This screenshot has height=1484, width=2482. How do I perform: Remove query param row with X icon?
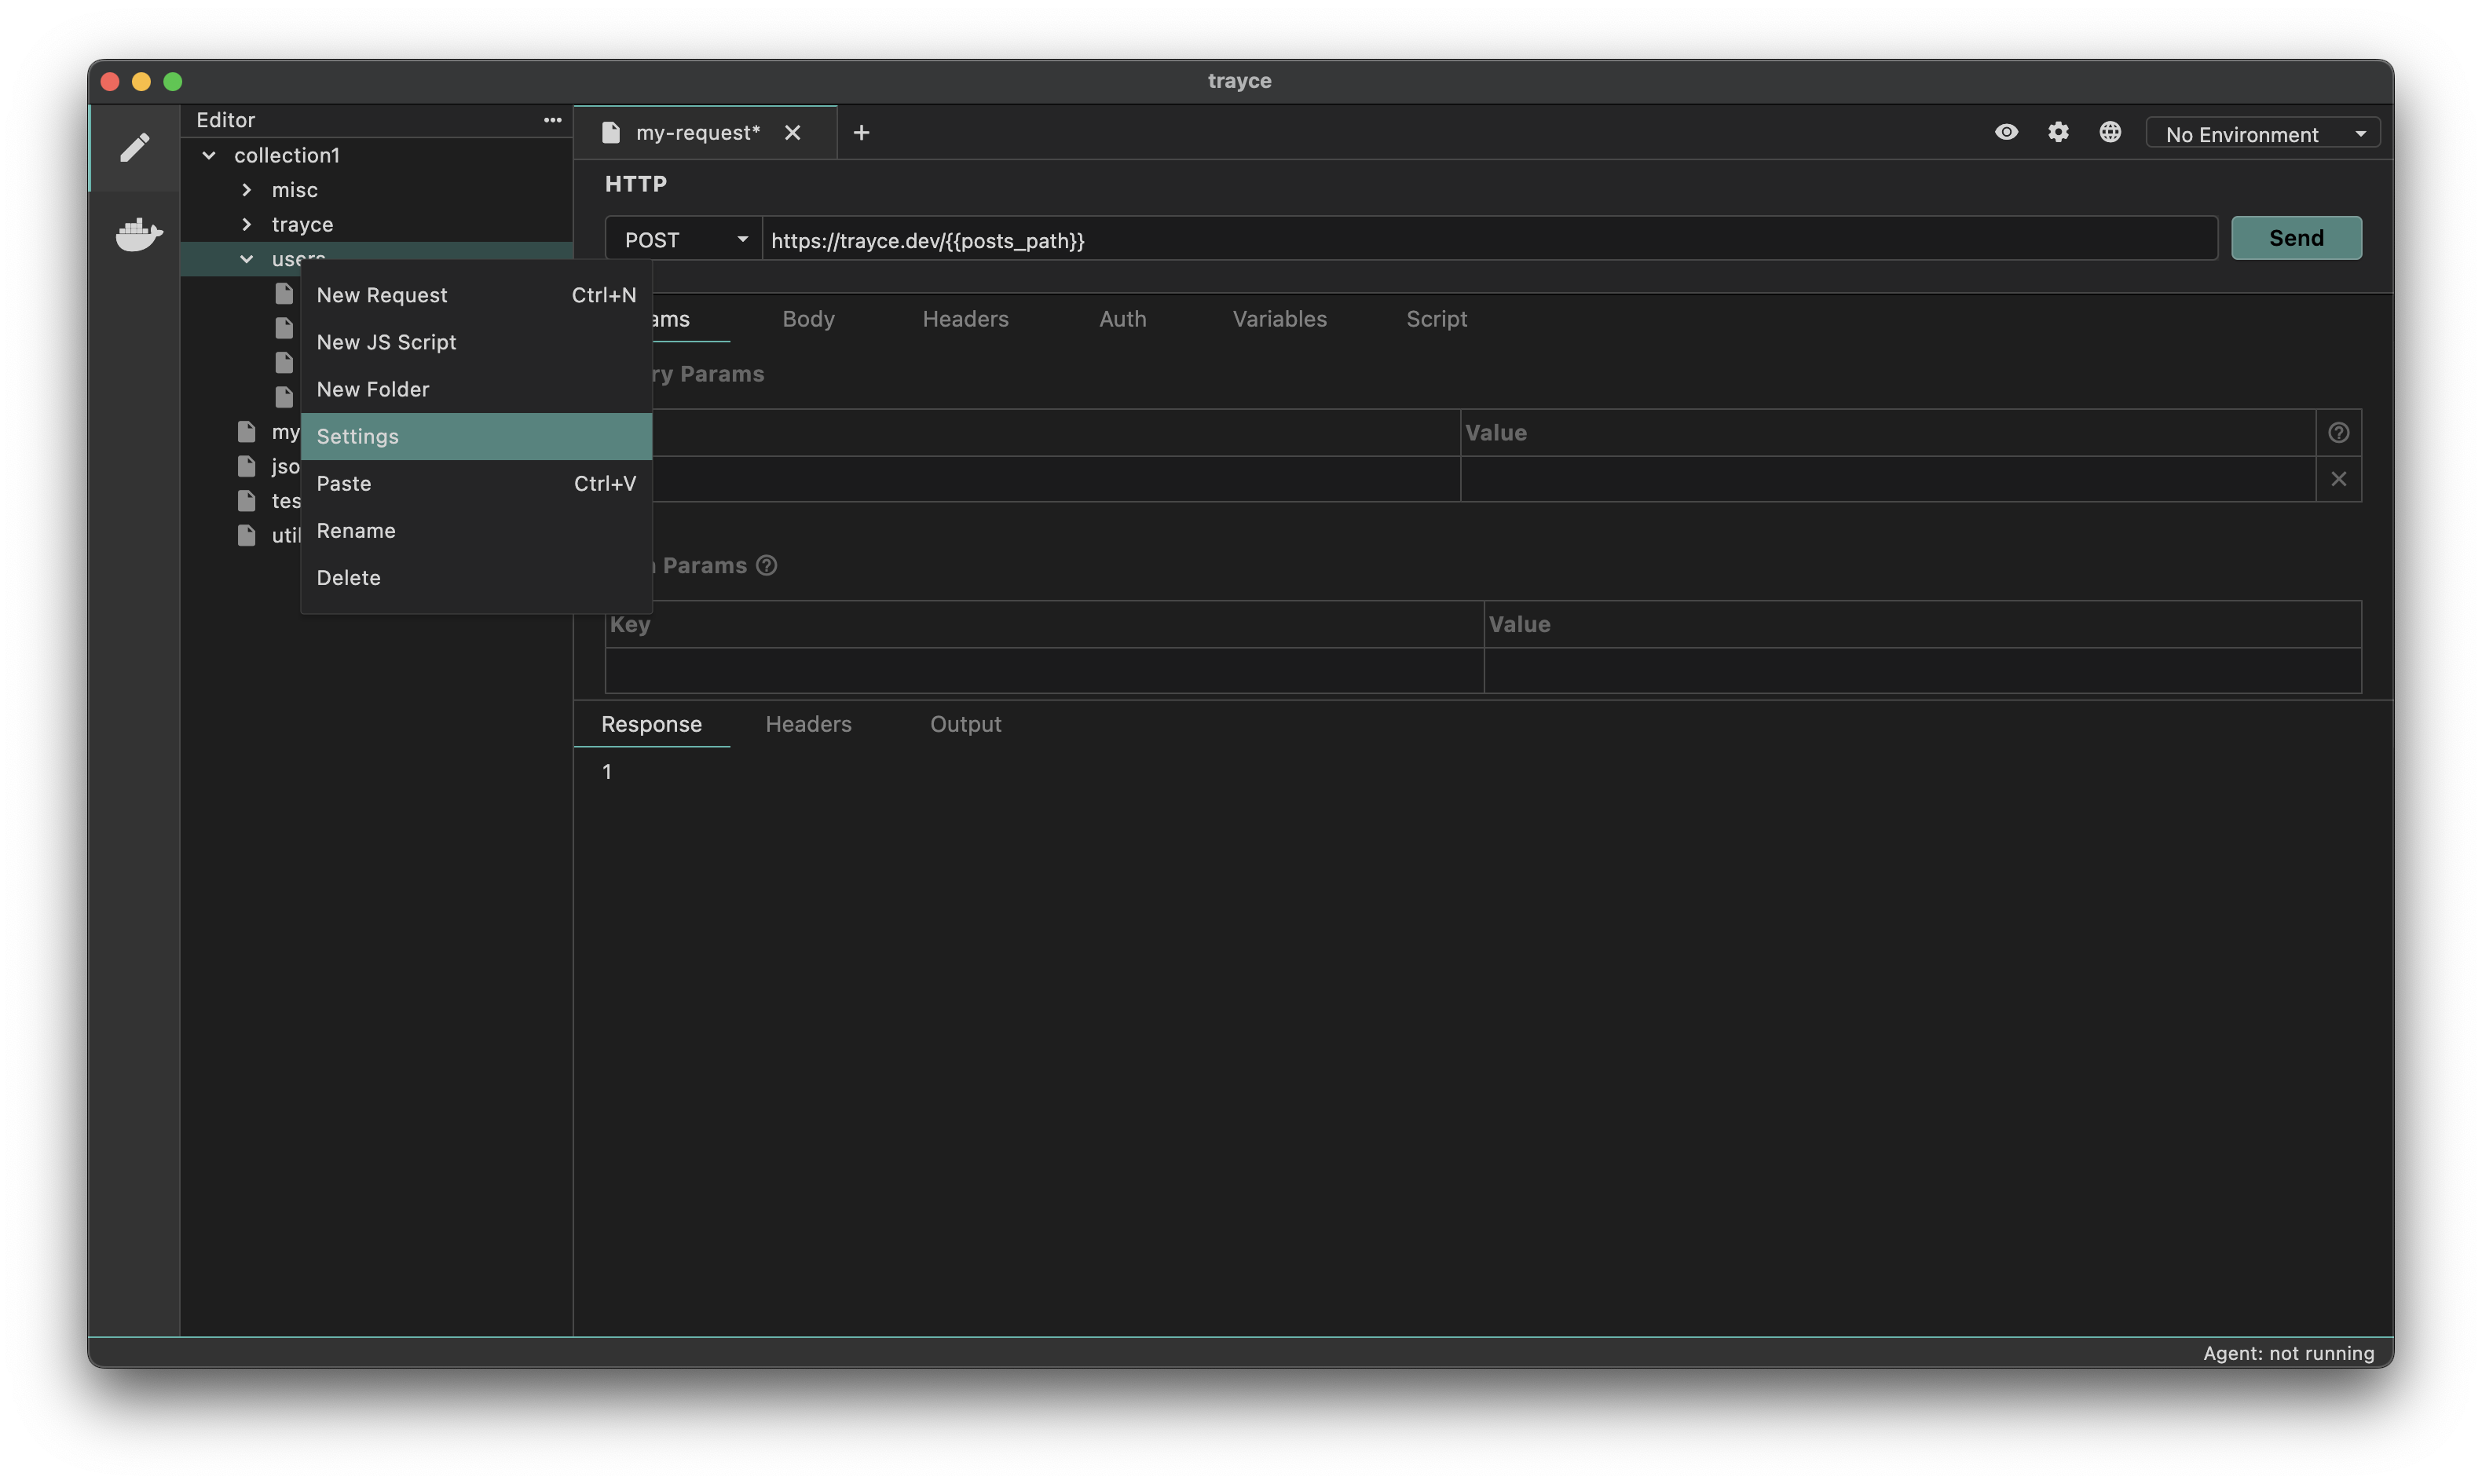(2338, 479)
